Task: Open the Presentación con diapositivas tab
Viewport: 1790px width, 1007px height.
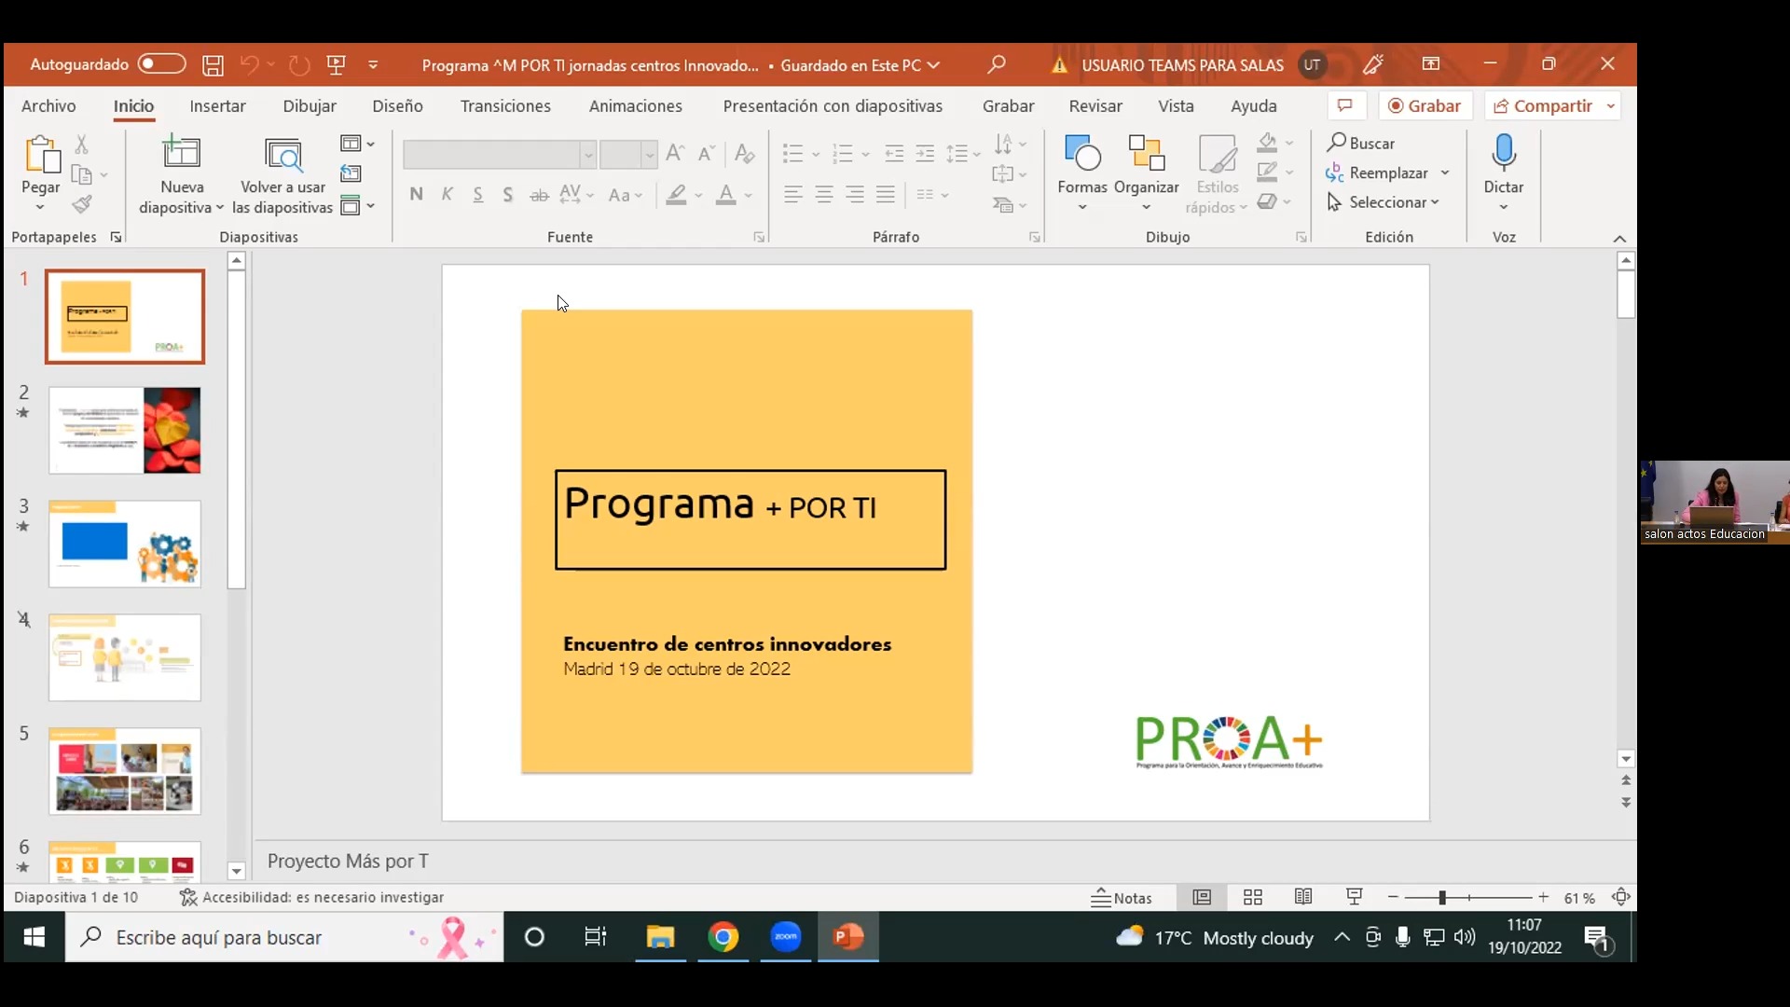Action: pos(833,106)
